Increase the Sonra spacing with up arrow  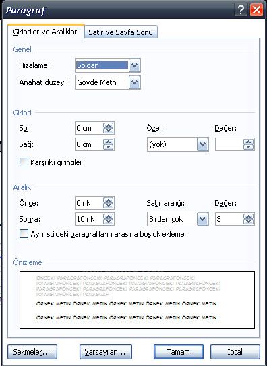pyautogui.click(x=108, y=216)
